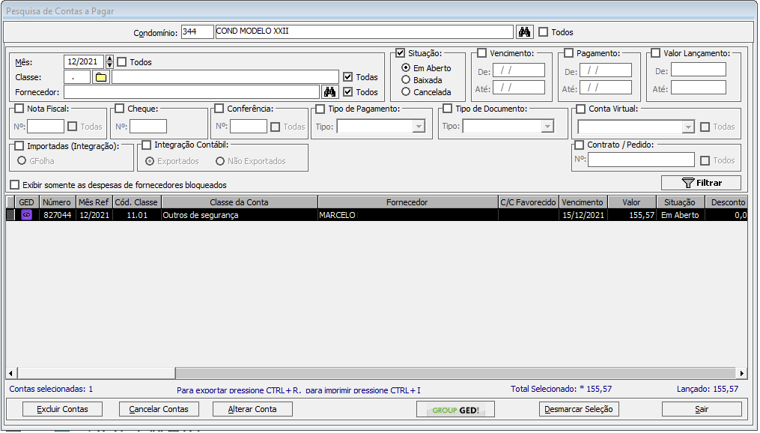
Task: Click the horizontal scrollbar right arrow
Action: click(741, 373)
